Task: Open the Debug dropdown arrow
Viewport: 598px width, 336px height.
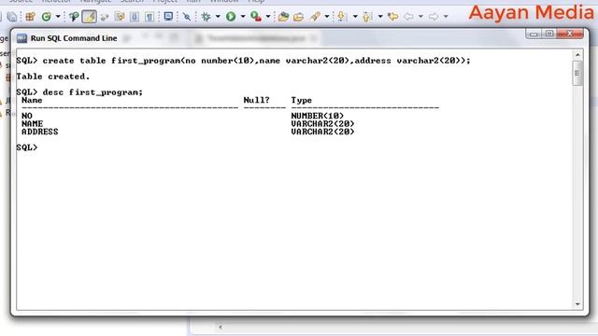Action: pyautogui.click(x=218, y=17)
